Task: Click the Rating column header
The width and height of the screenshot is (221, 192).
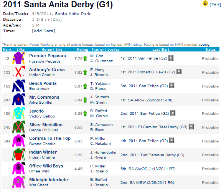Action: click(x=82, y=50)
